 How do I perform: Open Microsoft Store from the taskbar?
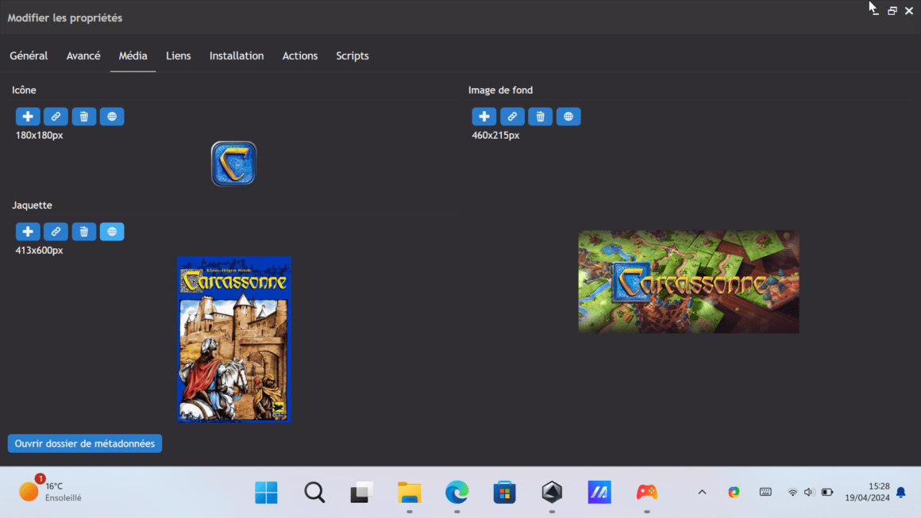(x=504, y=492)
